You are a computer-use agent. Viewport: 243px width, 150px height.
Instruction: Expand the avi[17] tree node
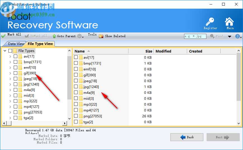click(x=10, y=56)
